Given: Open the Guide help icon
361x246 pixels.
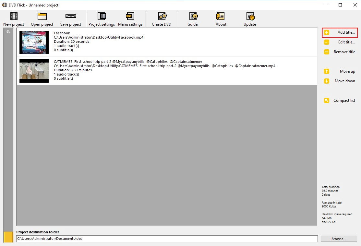Looking at the screenshot, I should tap(193, 16).
